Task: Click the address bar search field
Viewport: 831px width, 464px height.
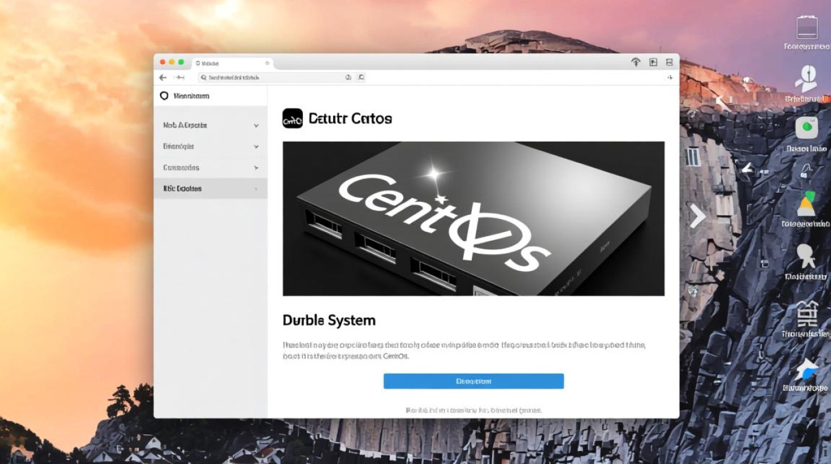Action: pyautogui.click(x=272, y=77)
